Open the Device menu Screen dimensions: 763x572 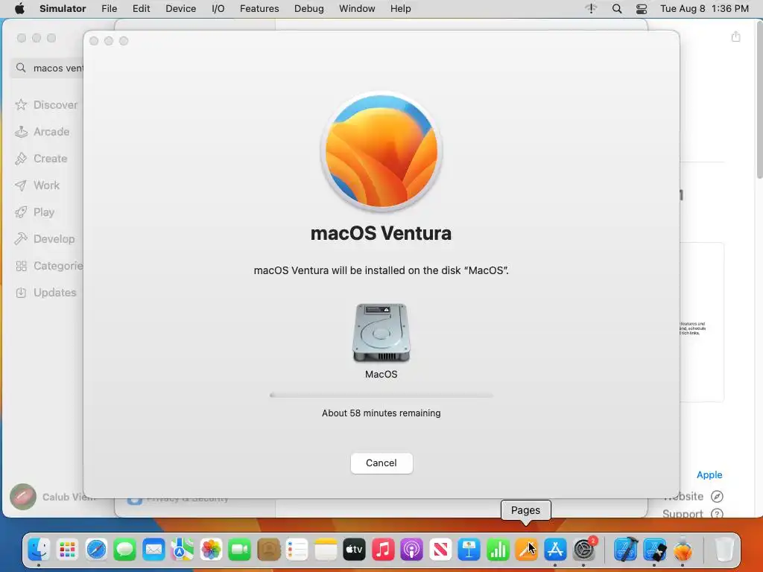tap(180, 9)
